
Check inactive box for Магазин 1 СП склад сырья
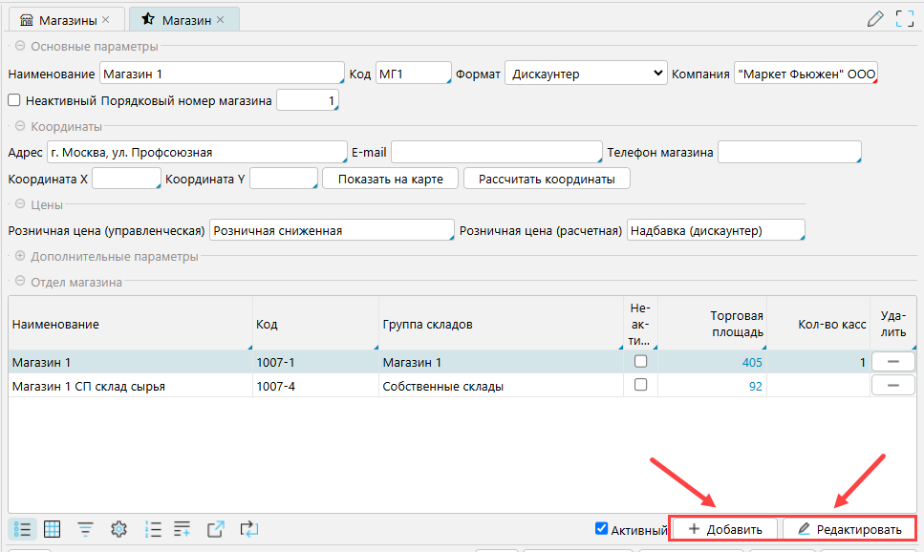click(x=640, y=385)
